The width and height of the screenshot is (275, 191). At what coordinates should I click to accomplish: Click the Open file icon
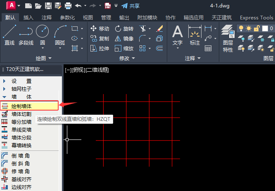[38, 6]
